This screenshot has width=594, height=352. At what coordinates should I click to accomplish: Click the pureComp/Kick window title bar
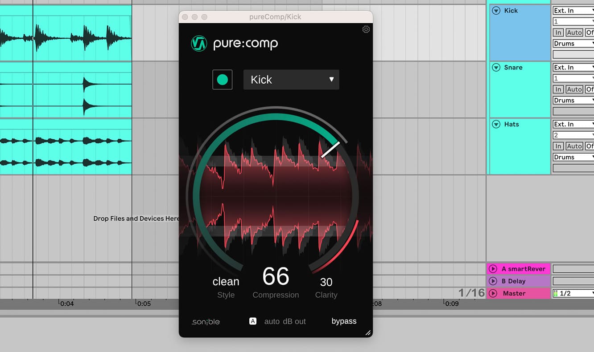(275, 17)
